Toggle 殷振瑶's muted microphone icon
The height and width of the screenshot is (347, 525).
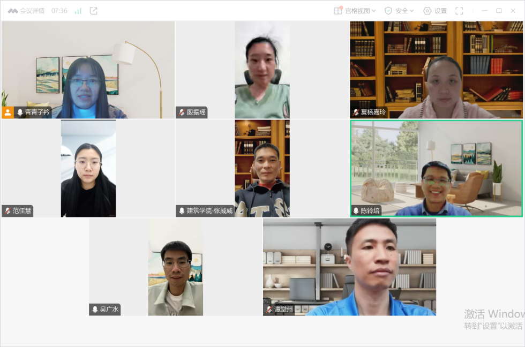point(182,112)
